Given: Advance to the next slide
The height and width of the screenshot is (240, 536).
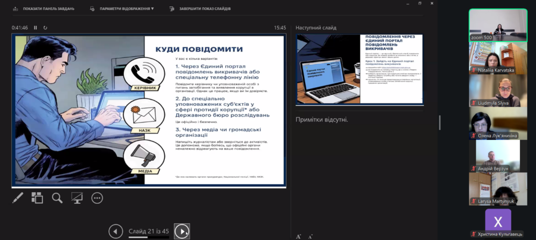Looking at the screenshot, I should click(x=182, y=231).
